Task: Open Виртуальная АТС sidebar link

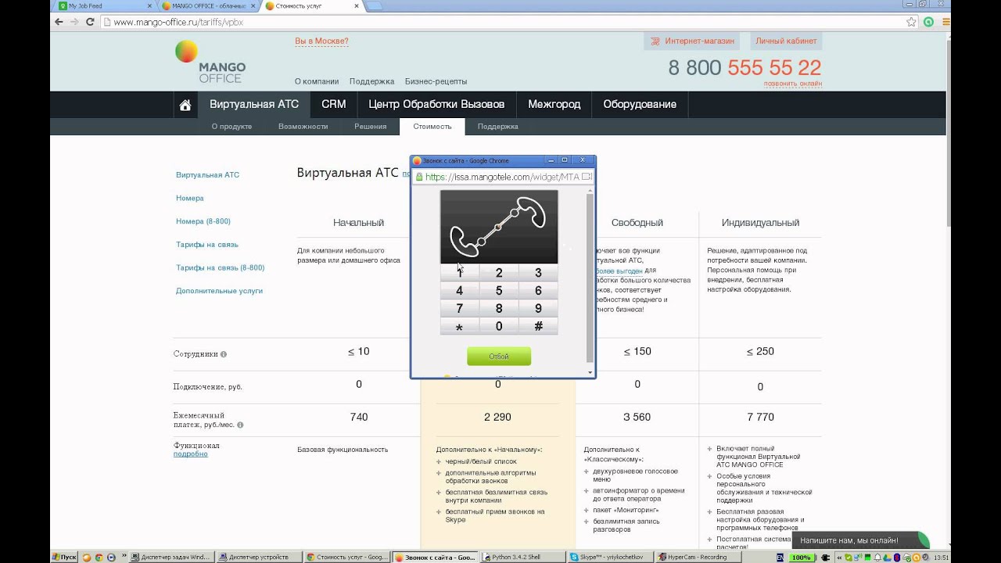Action: 208,175
